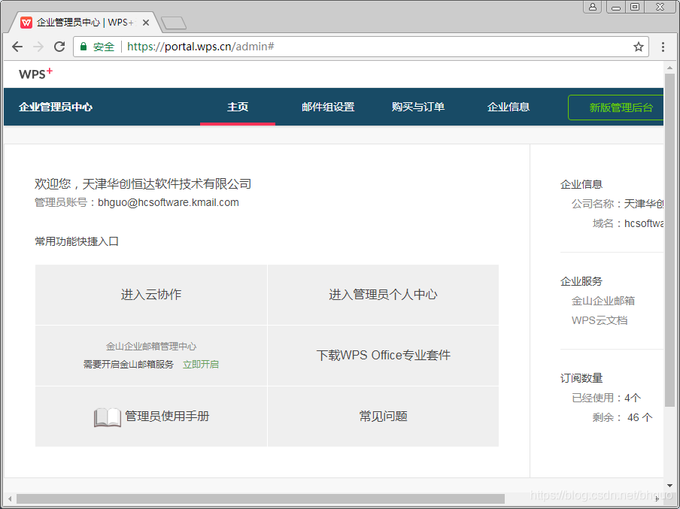The height and width of the screenshot is (509, 680).
Task: Go to 购买与订单 tab
Action: (x=418, y=107)
